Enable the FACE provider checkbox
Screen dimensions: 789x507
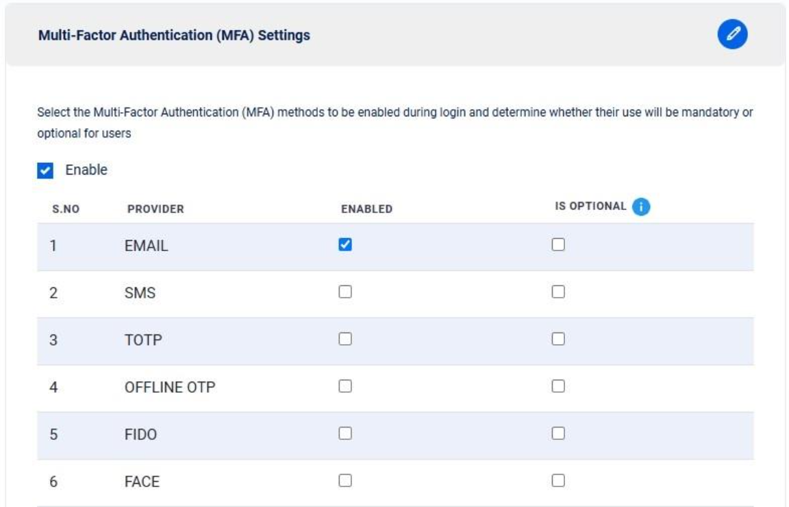[345, 481]
